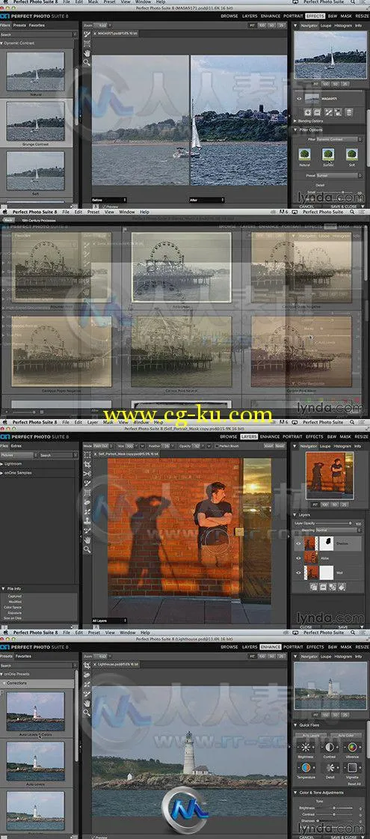Open the Layer menu in menu bar
The width and height of the screenshot is (370, 839).
coord(93,422)
